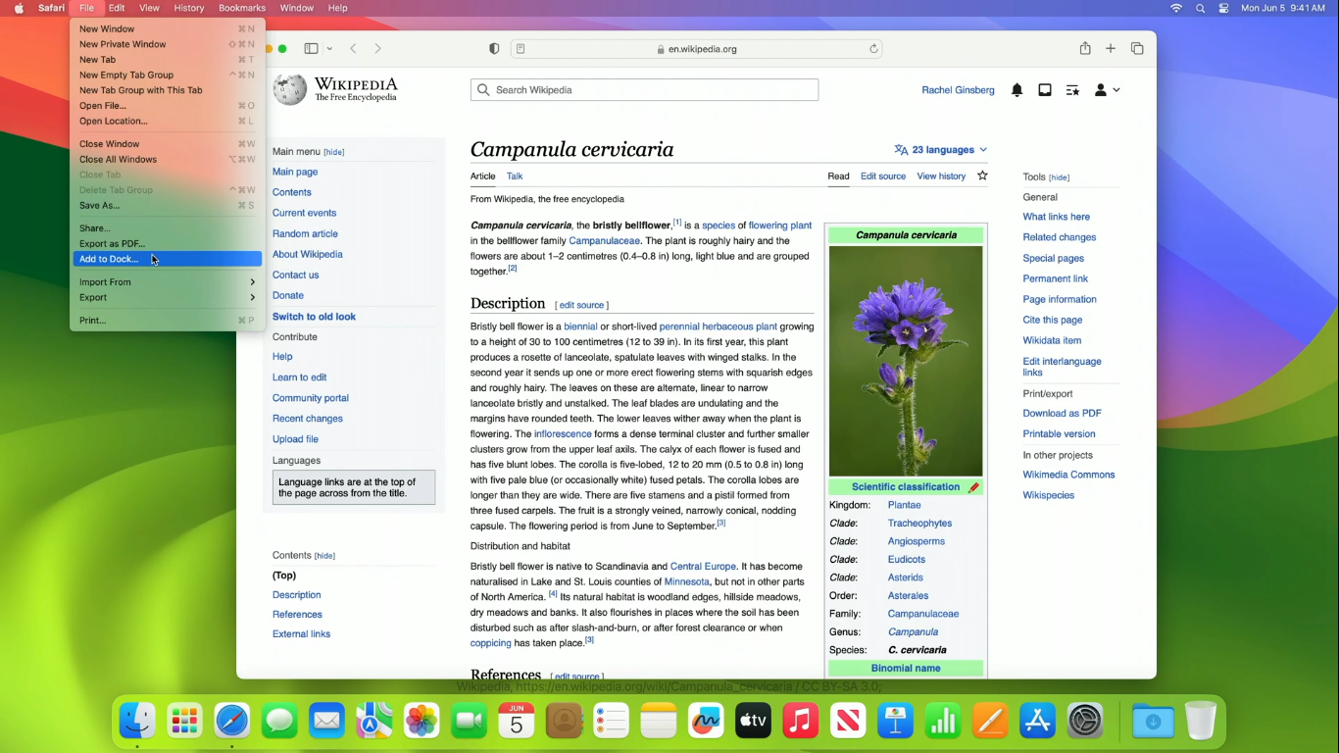Open Spotlight search in menu bar
This screenshot has height=753, width=1339.
(1200, 8)
